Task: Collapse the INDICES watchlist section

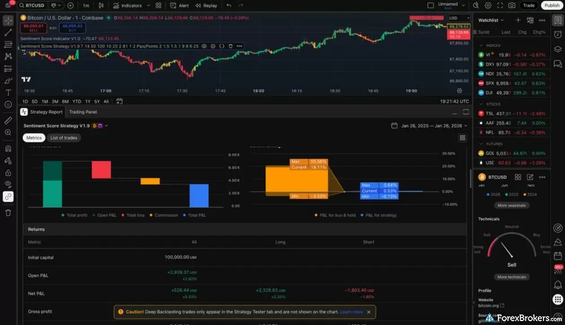Action: point(481,45)
